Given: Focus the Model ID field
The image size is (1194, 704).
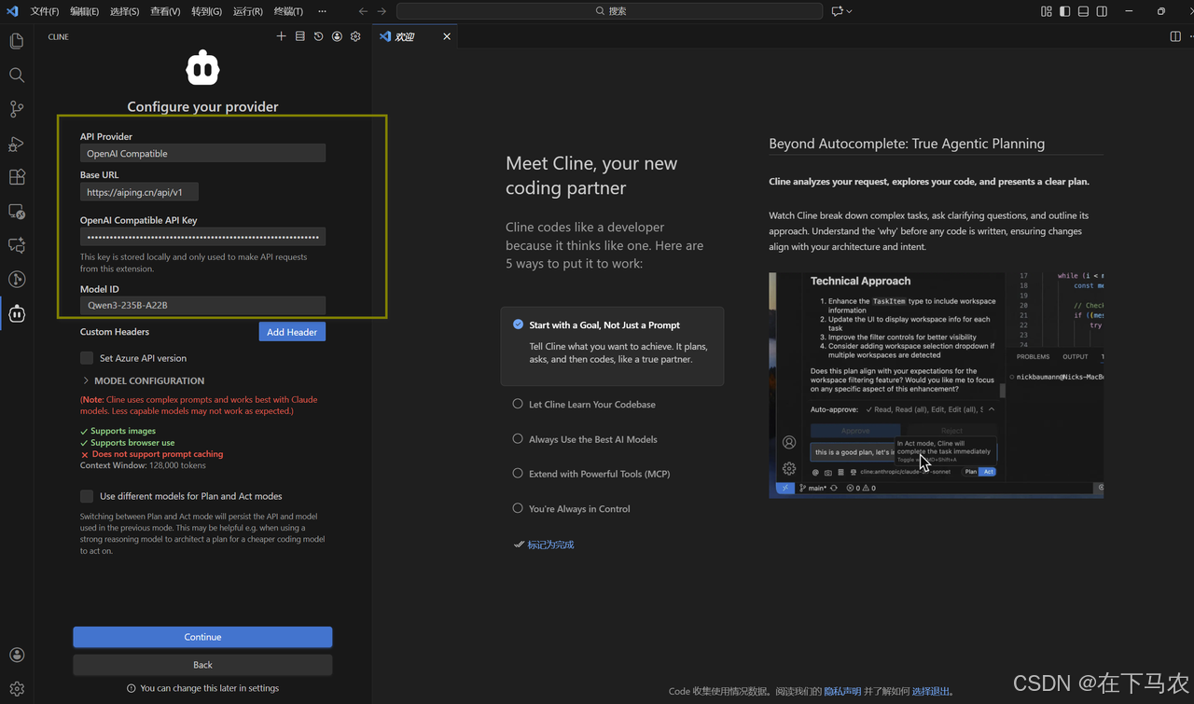Looking at the screenshot, I should click(x=202, y=305).
